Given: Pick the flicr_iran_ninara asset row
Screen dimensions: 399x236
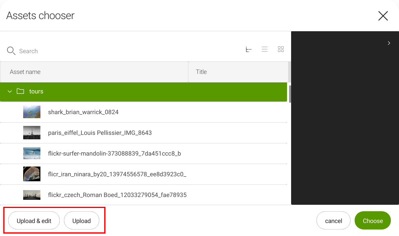Looking at the screenshot, I should coord(117,174).
